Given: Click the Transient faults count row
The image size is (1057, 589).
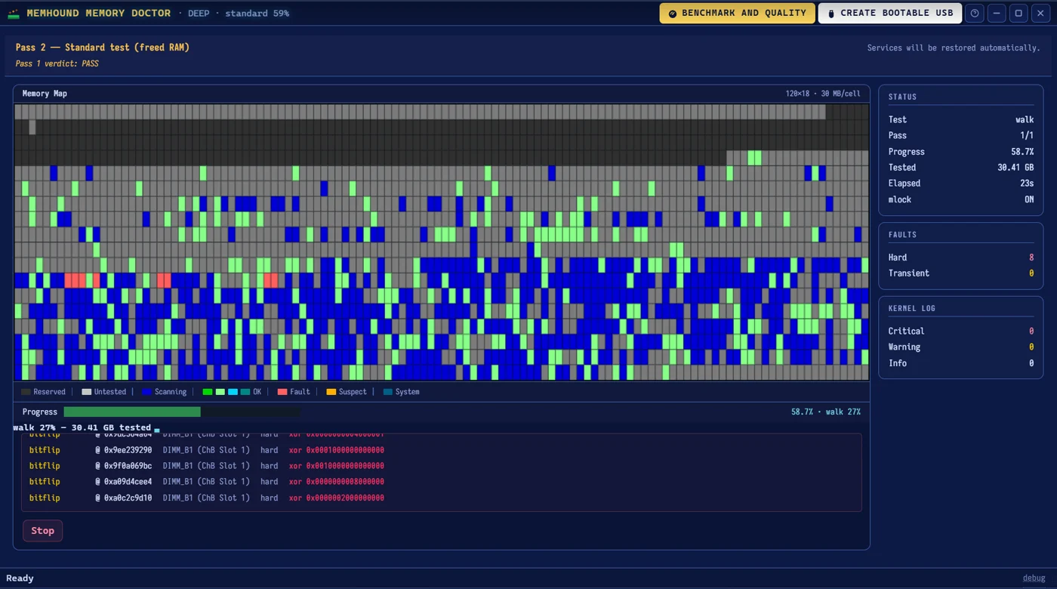Looking at the screenshot, I should [x=961, y=273].
